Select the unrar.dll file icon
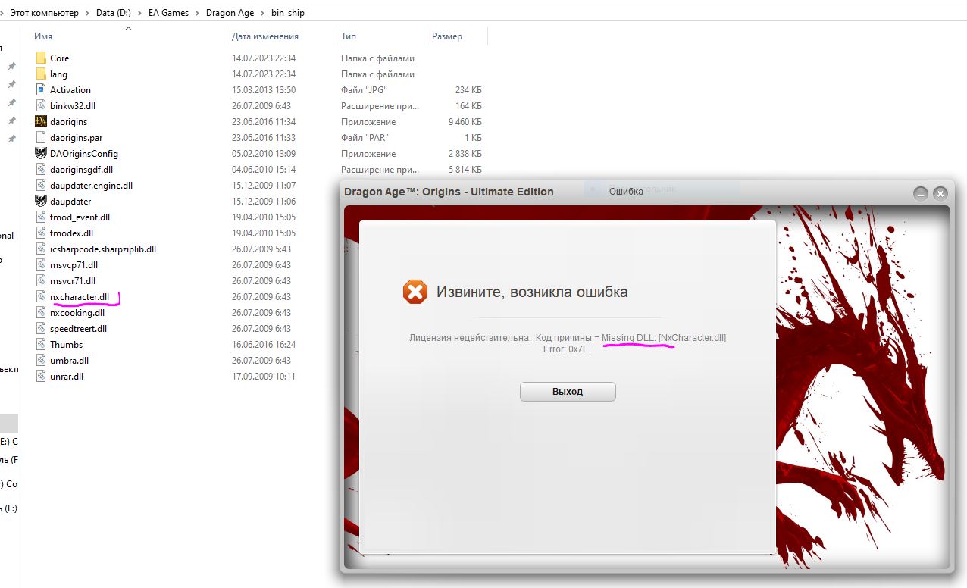This screenshot has width=967, height=588. coord(41,377)
